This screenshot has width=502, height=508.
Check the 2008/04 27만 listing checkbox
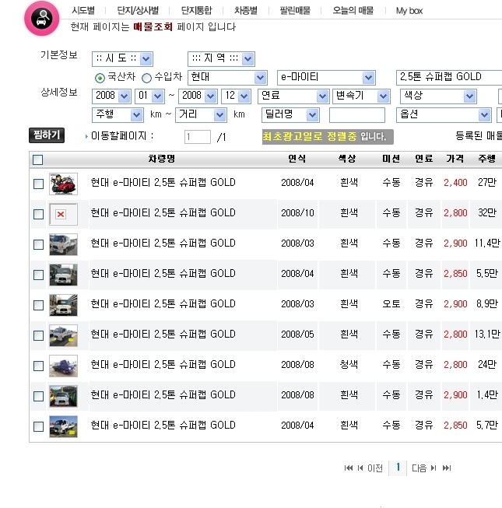(39, 184)
